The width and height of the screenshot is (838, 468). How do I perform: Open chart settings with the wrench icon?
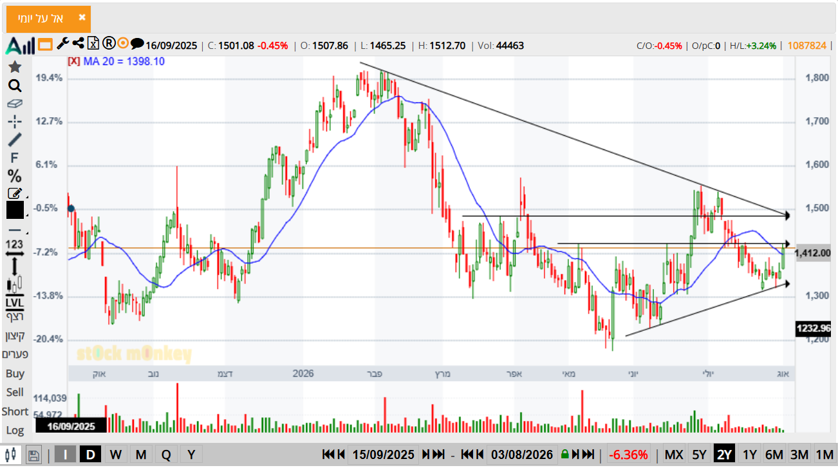tap(62, 44)
